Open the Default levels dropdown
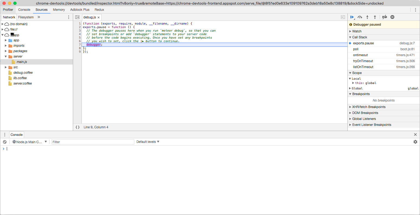Viewport: 420px width, 215px height. click(148, 142)
